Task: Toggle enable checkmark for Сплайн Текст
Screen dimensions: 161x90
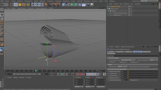Action: point(131,15)
